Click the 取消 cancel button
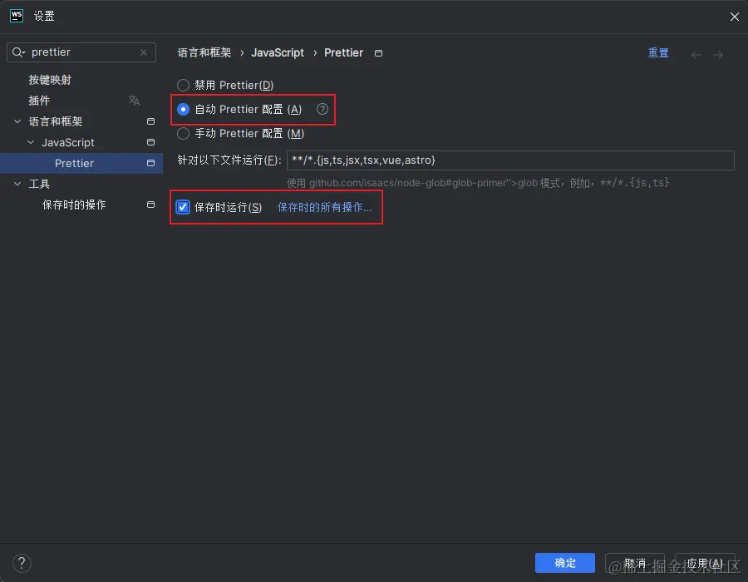Screen dimensions: 748x582 [x=634, y=563]
